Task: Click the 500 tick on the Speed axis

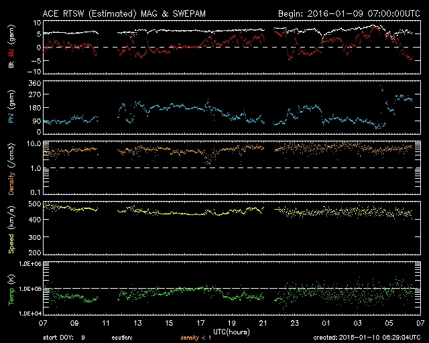Action: tap(33, 204)
